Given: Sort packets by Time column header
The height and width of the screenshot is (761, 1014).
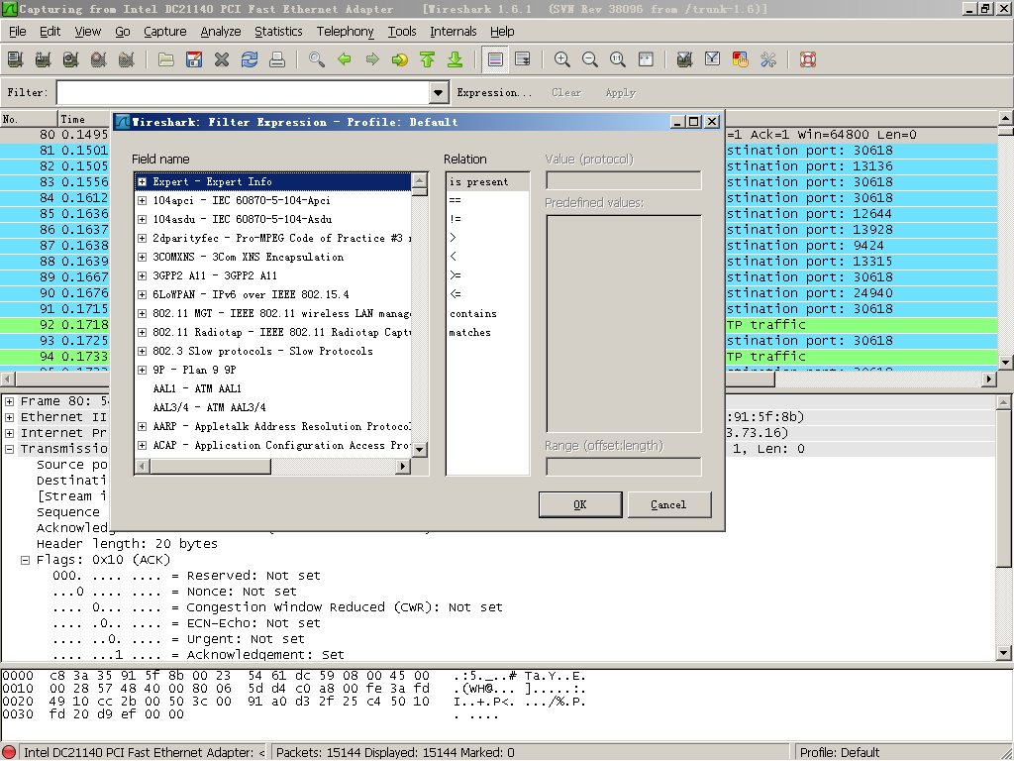Looking at the screenshot, I should [83, 119].
